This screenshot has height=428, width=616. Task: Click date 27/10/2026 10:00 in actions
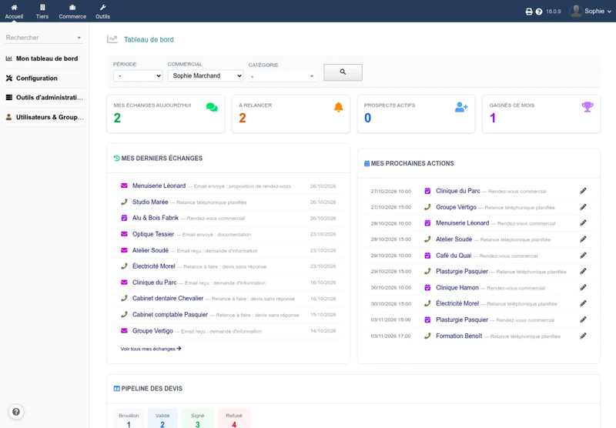click(391, 191)
